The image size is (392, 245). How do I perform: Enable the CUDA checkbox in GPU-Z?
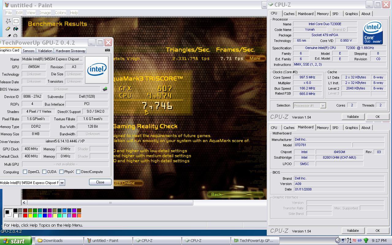point(44,172)
